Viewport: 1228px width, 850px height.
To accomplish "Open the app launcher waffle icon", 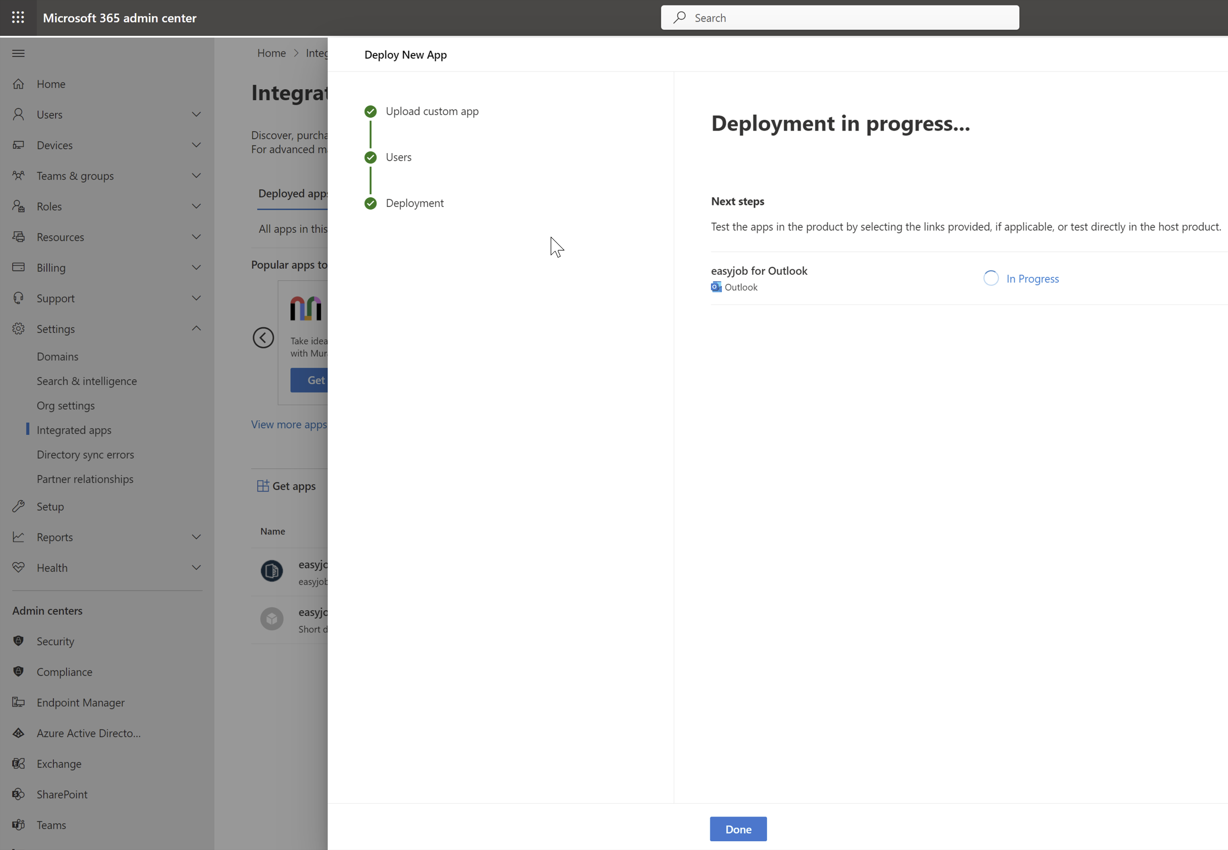I will [x=18, y=18].
